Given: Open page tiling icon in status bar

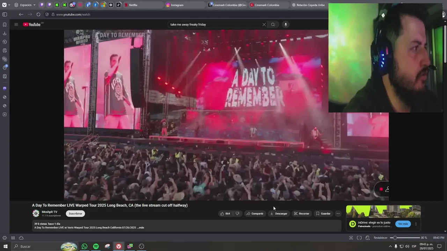Looking at the screenshot, I should (359, 238).
